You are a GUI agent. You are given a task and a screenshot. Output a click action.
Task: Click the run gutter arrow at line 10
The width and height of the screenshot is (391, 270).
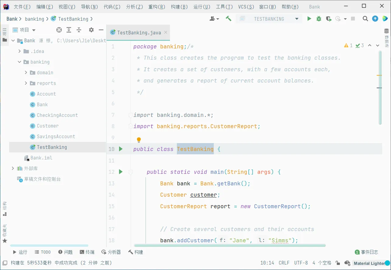[x=121, y=149]
